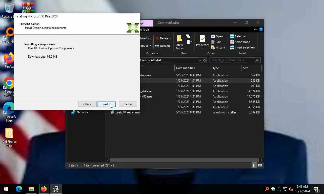Open File Explorer from taskbar
The image size is (324, 194).
point(31,189)
